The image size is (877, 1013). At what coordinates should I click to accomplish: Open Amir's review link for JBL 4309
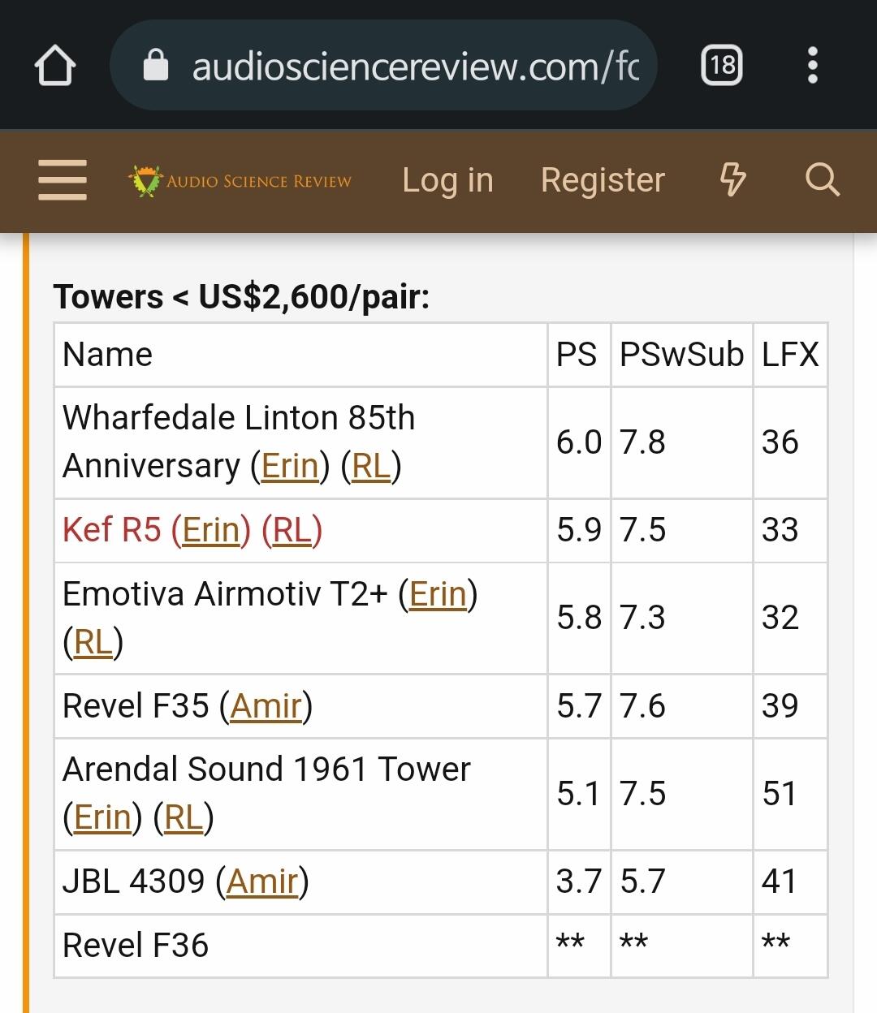pyautogui.click(x=262, y=882)
